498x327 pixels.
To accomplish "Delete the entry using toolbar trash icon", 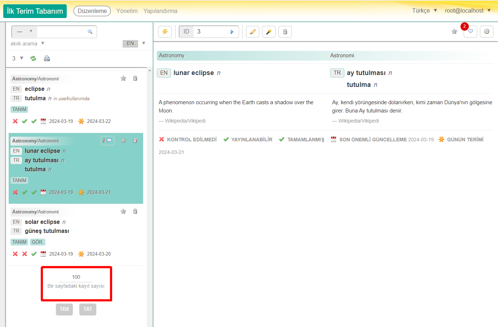I will [x=285, y=32].
